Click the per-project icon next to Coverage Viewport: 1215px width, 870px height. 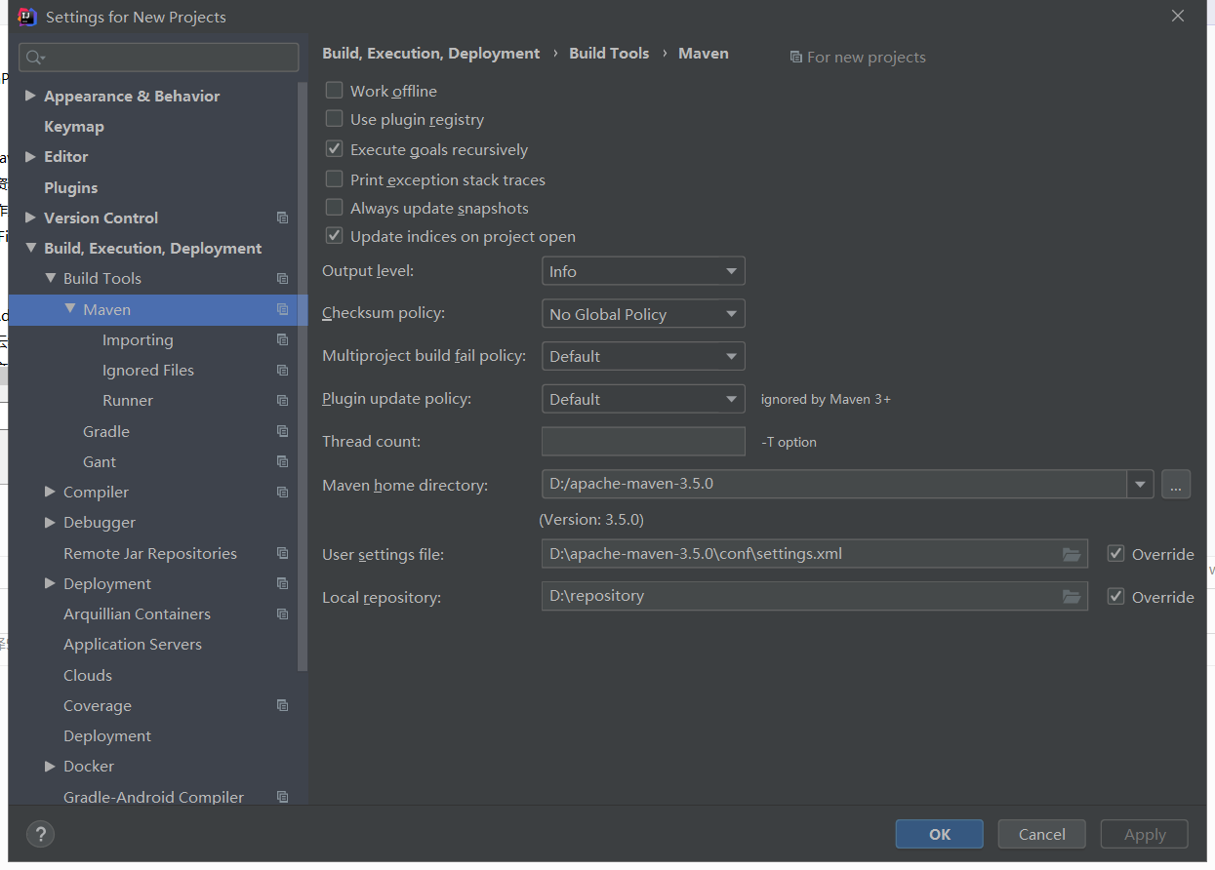pos(282,705)
